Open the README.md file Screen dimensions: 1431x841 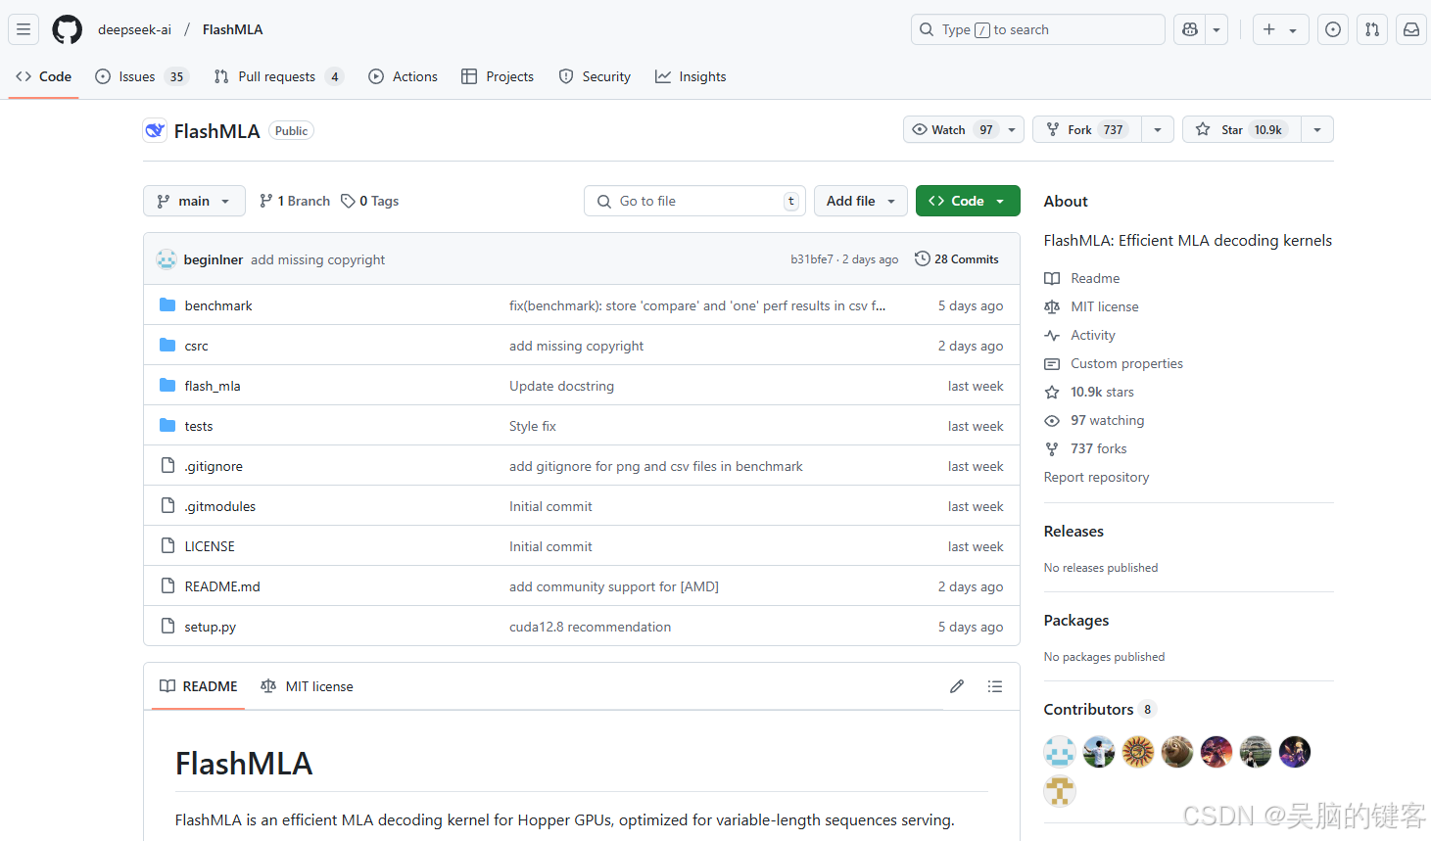point(222,586)
